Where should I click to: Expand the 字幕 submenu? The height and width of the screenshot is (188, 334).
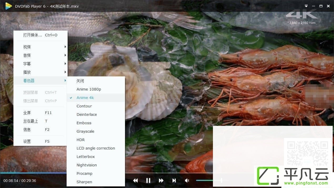[41, 64]
